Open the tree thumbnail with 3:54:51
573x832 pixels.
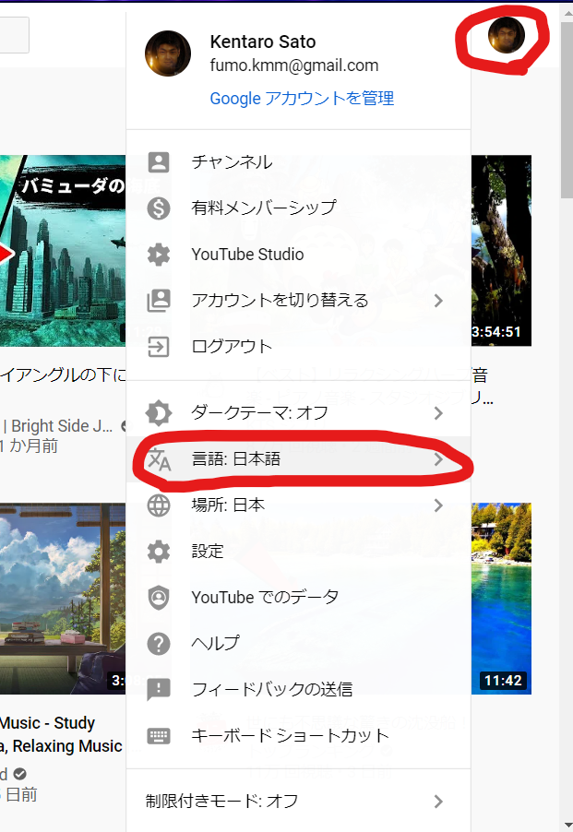click(x=501, y=251)
